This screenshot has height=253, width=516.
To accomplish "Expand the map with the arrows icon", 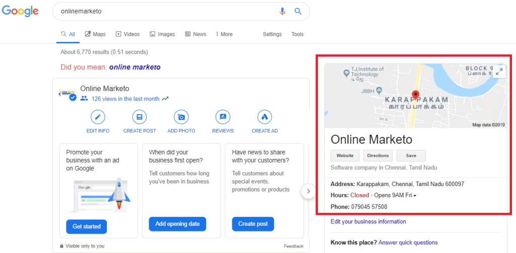I will click(x=499, y=71).
